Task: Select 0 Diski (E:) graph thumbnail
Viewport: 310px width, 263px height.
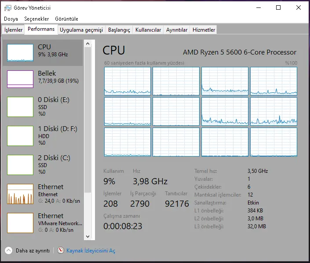Action: click(x=20, y=107)
